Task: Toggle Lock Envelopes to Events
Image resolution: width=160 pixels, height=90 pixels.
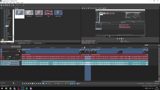Action: tap(78, 83)
